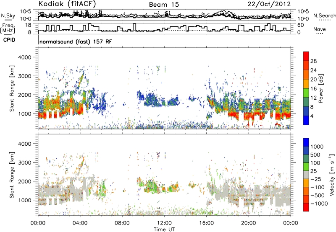336x232 pixels.
Task: Click the "08:00" time tick label
Action: point(122,223)
